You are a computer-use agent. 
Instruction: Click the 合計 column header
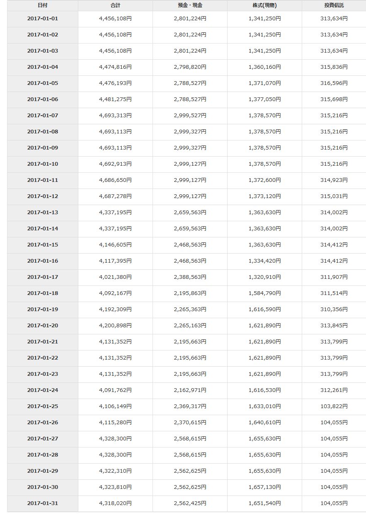(x=115, y=5)
